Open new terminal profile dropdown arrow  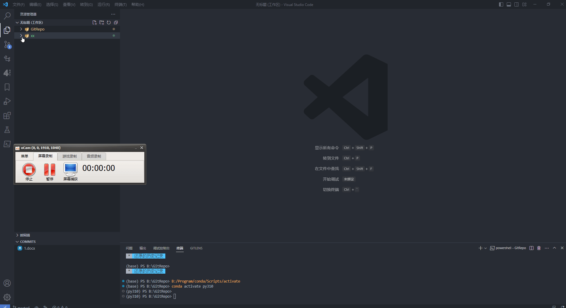point(485,248)
